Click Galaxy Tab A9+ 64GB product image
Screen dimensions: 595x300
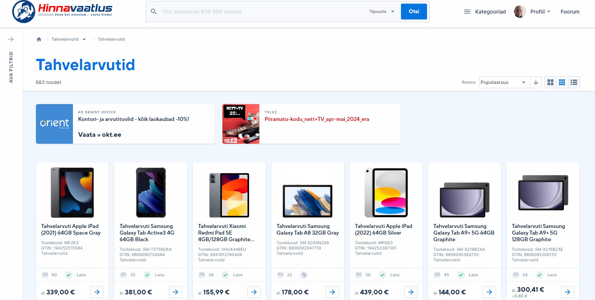point(465,200)
